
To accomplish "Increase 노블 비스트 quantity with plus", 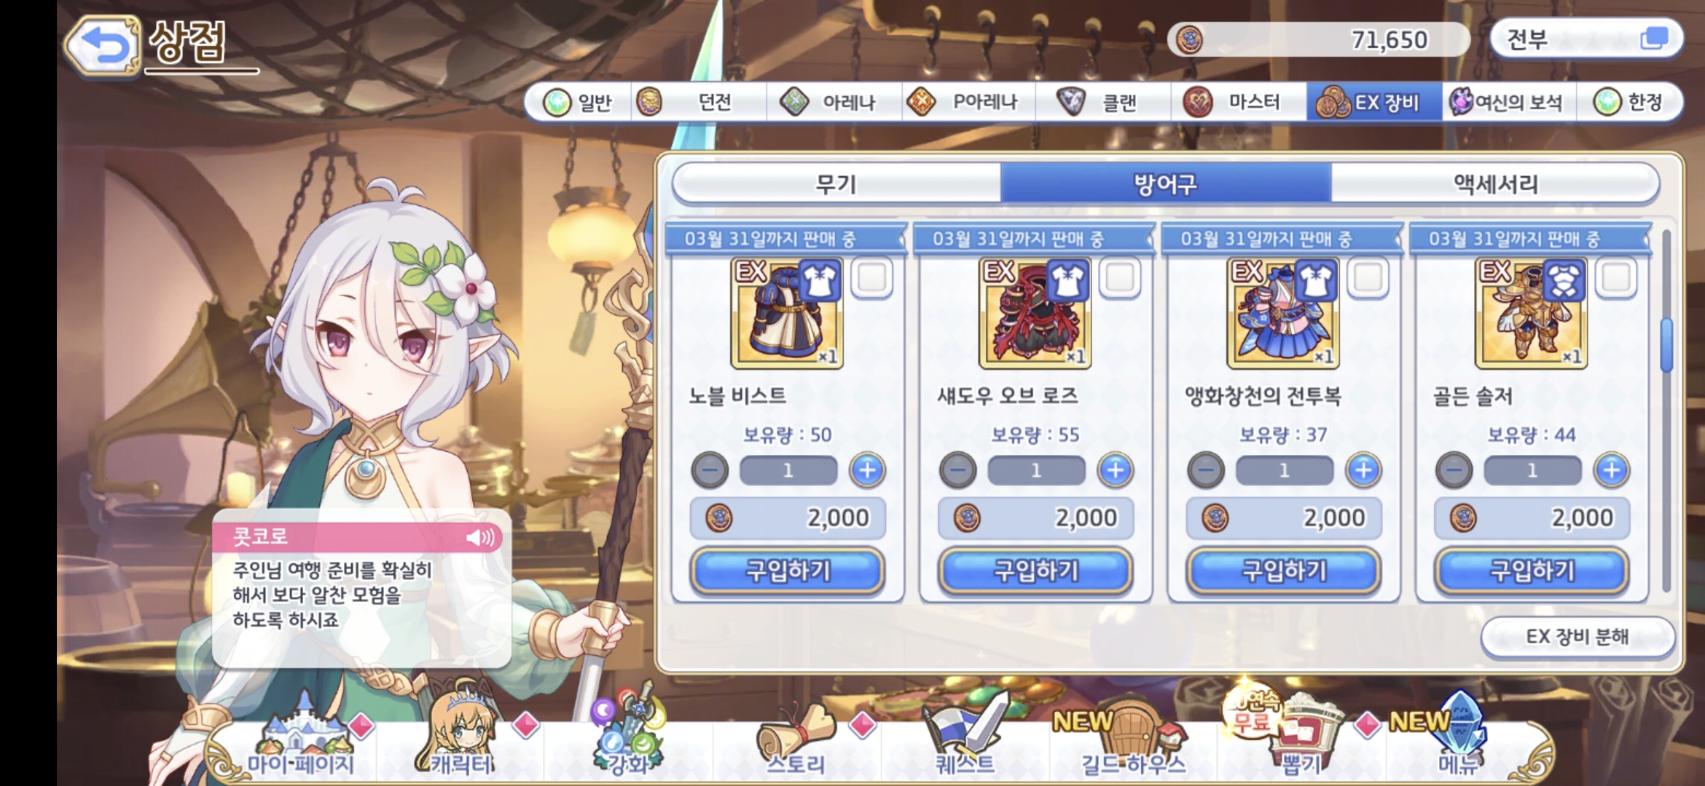I will (867, 470).
